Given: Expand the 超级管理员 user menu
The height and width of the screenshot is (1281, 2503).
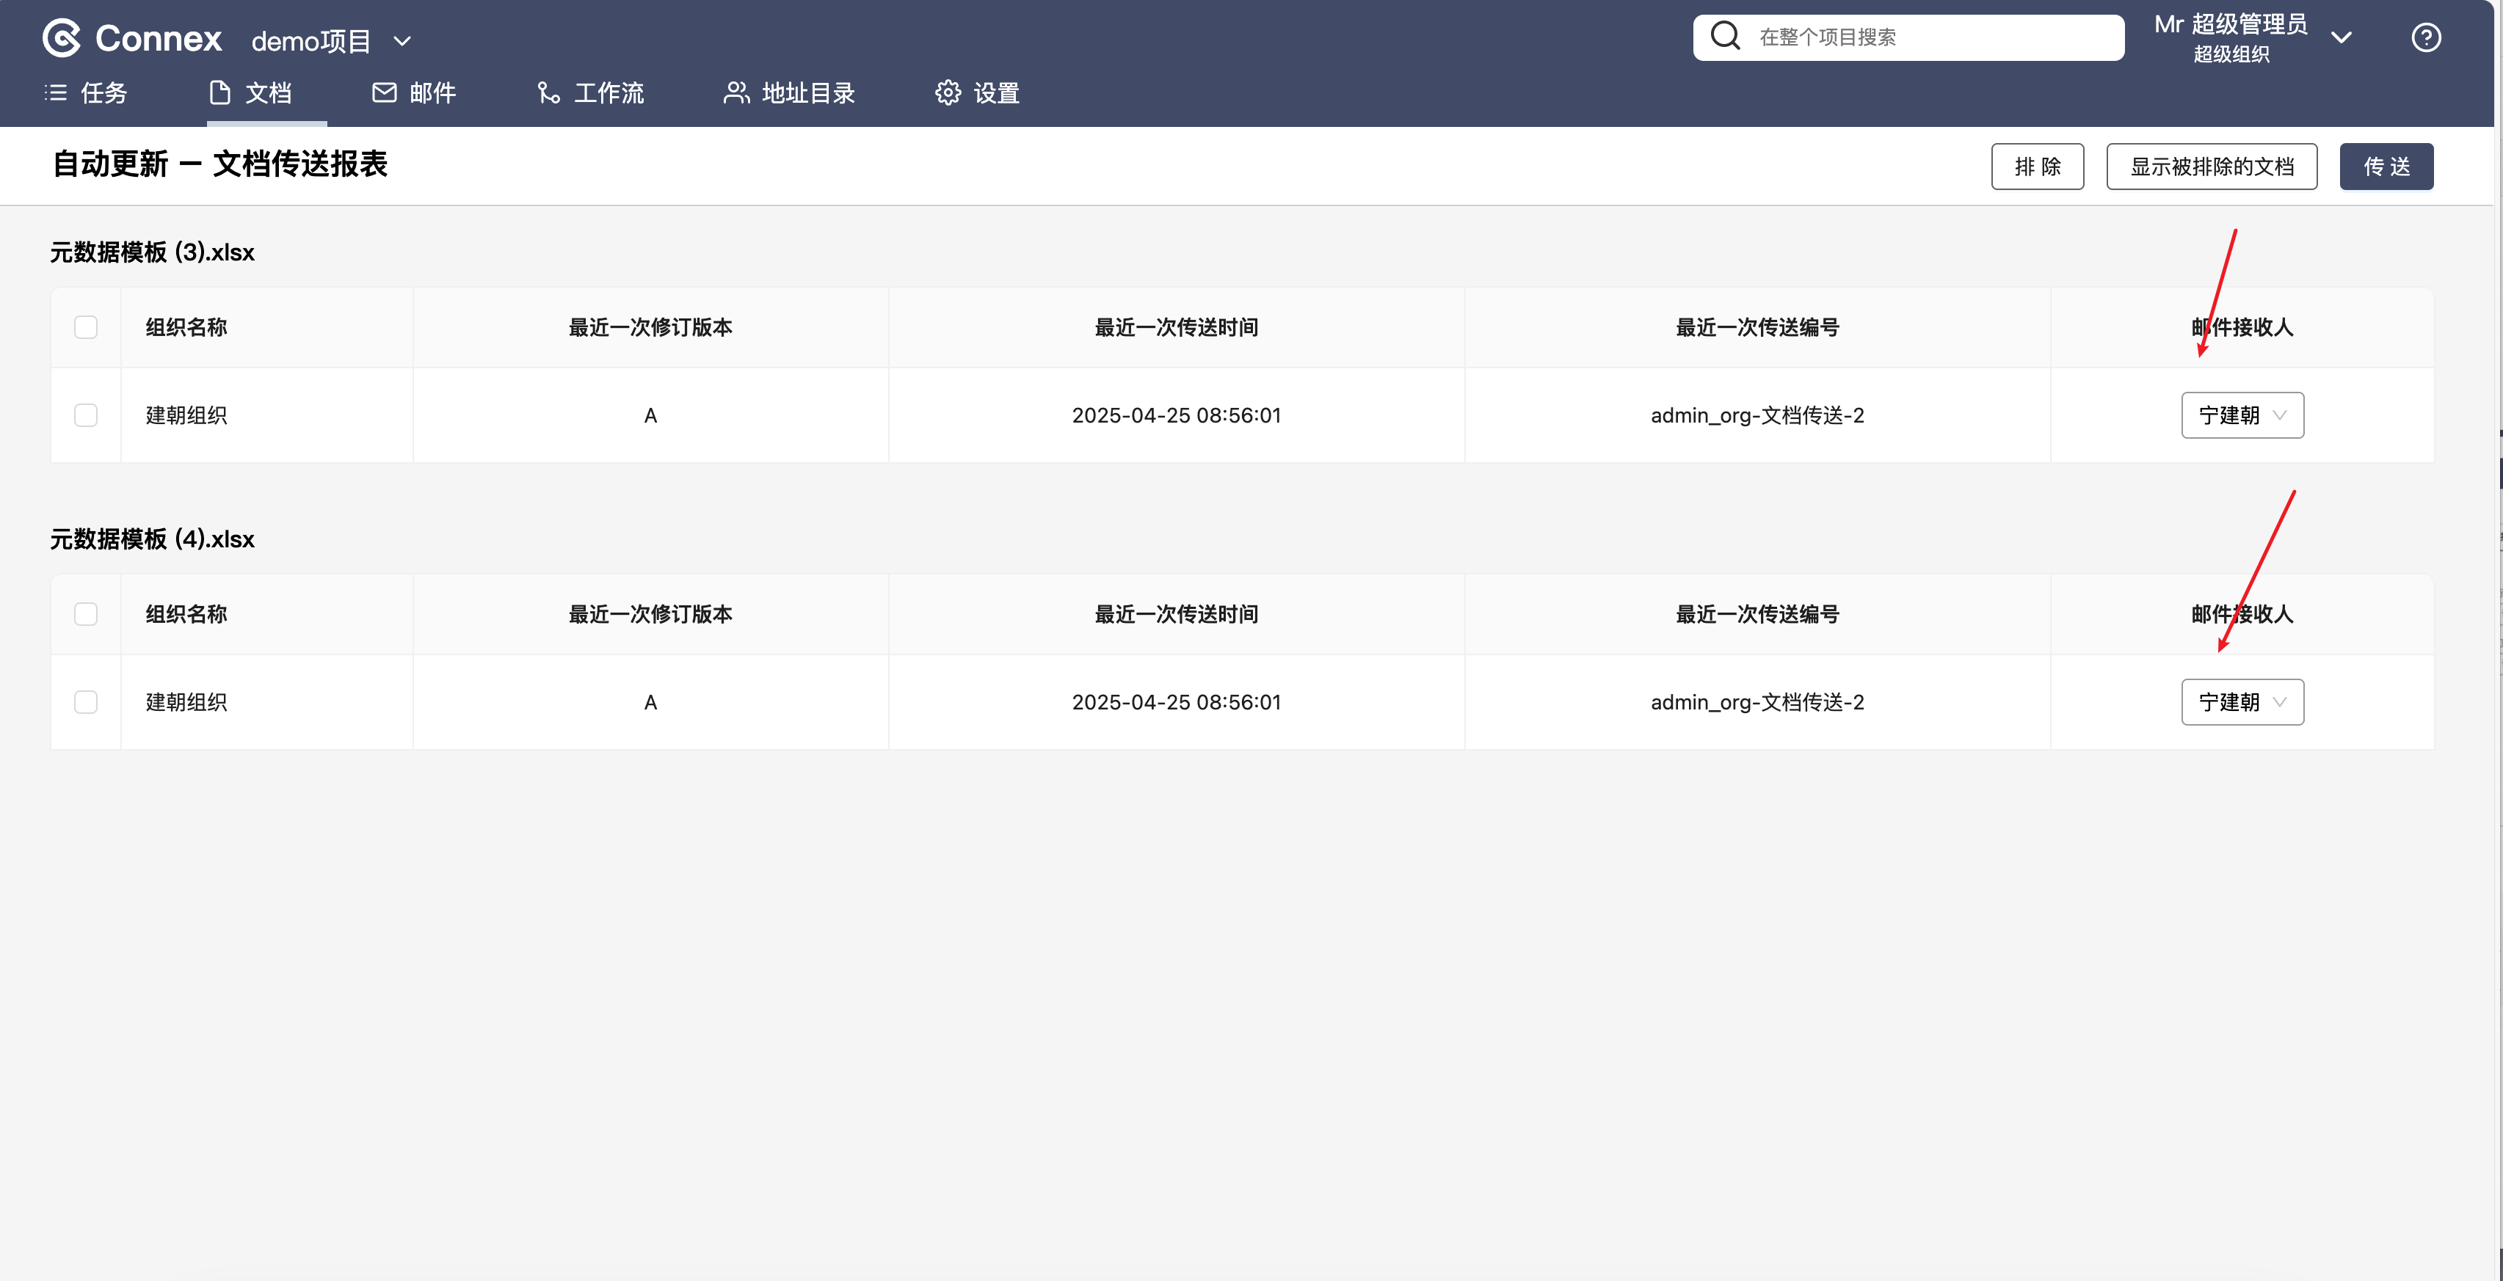Looking at the screenshot, I should coord(2342,38).
